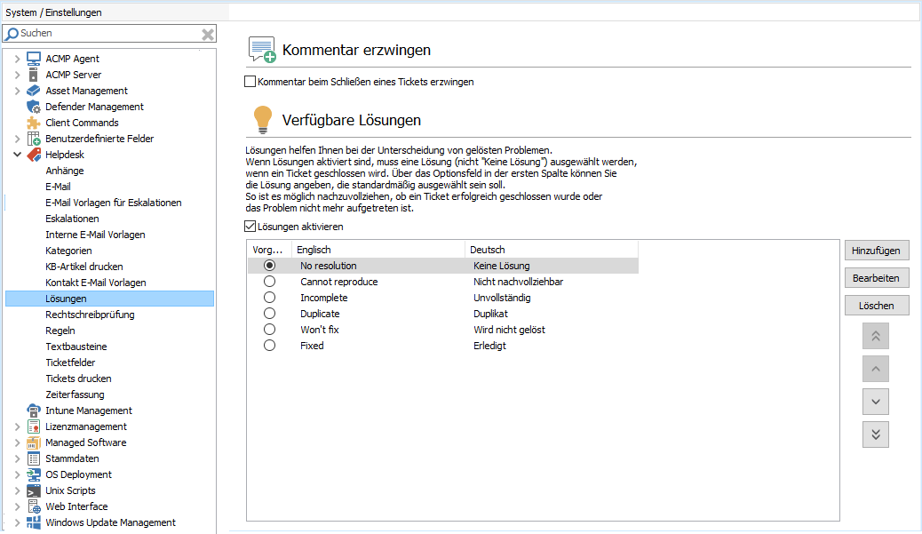922x534 pixels.
Task: Select the radio button next to Fixed
Action: (x=269, y=345)
